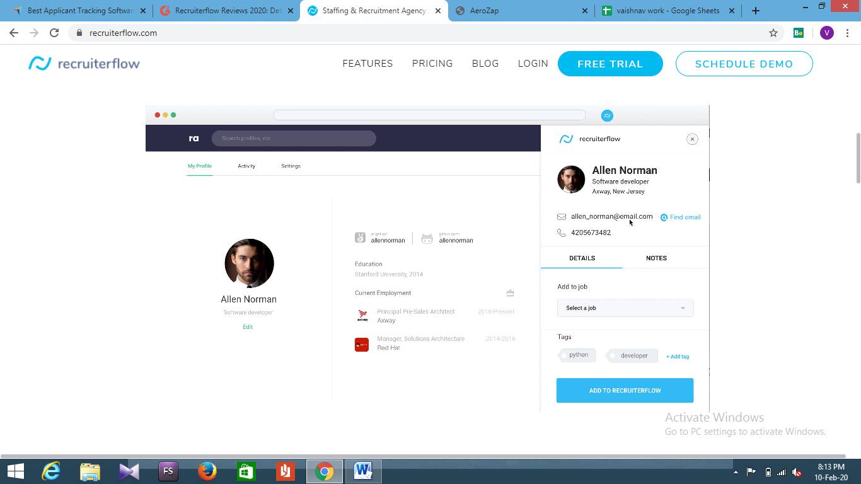Click the SCHEDULE DEMO button
This screenshot has width=861, height=484.
744,64
